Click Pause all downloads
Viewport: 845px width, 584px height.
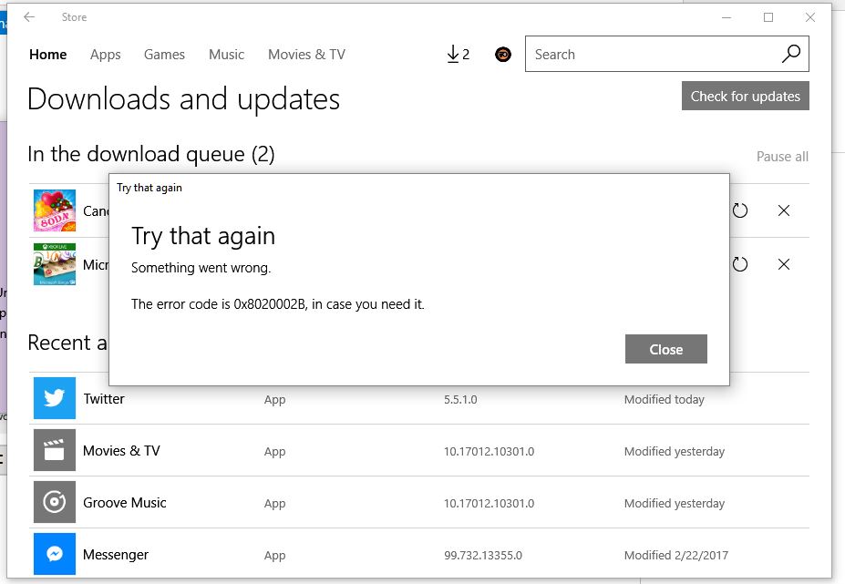point(782,157)
